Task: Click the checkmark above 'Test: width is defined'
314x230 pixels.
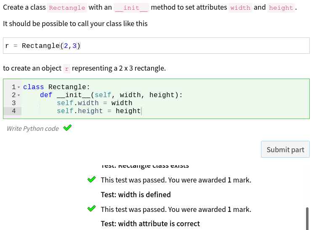Action: pos(91,180)
